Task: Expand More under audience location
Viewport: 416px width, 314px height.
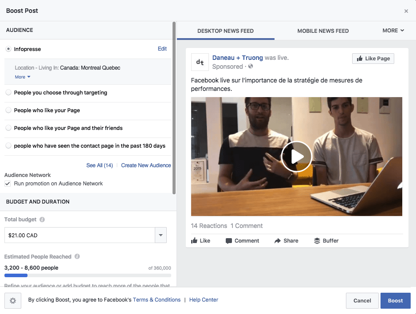Action: (x=23, y=77)
